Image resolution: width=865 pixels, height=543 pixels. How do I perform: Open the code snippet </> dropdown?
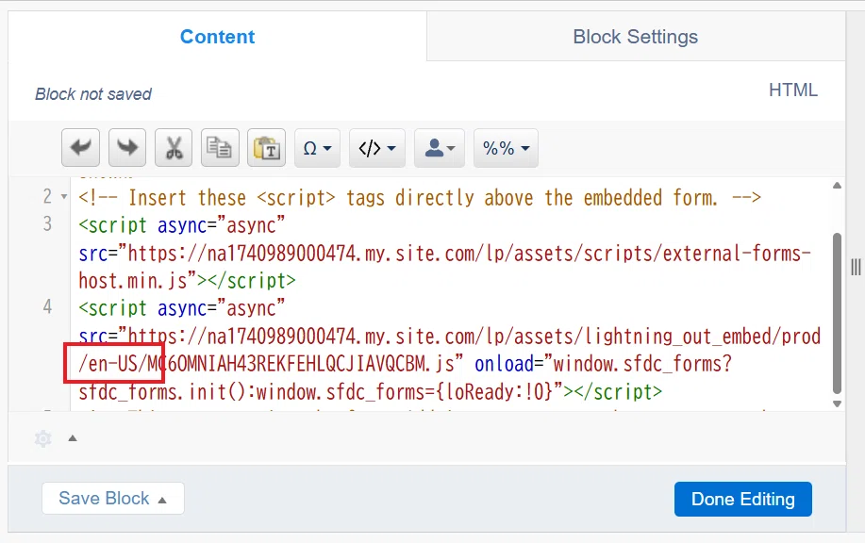pos(377,148)
